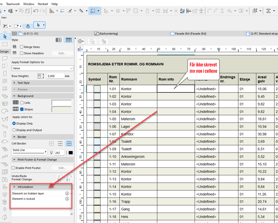Enable the Merge Items checkbox
The width and height of the screenshot is (278, 223).
coord(22,47)
